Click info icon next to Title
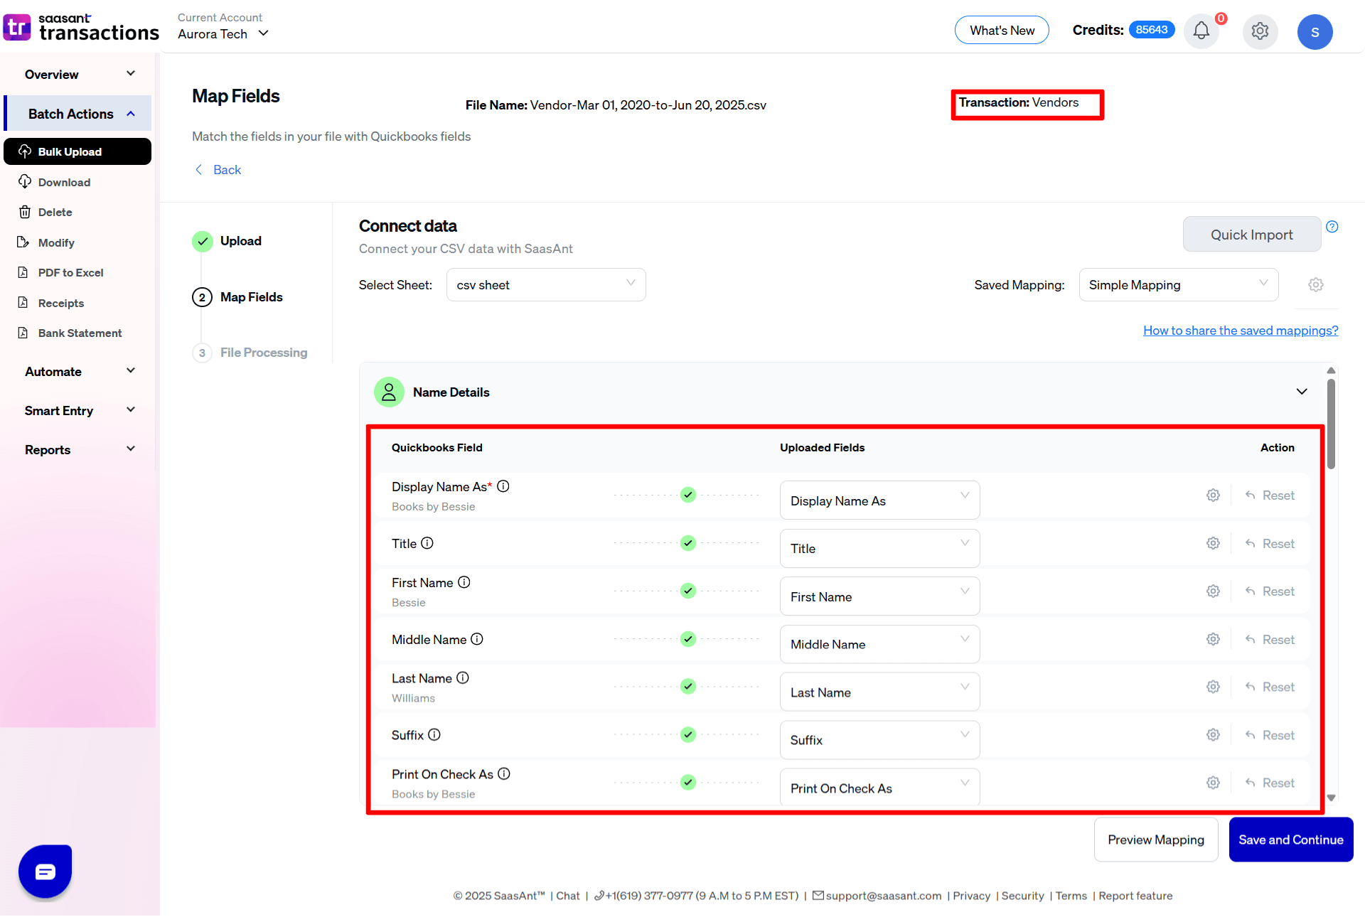 click(x=427, y=543)
